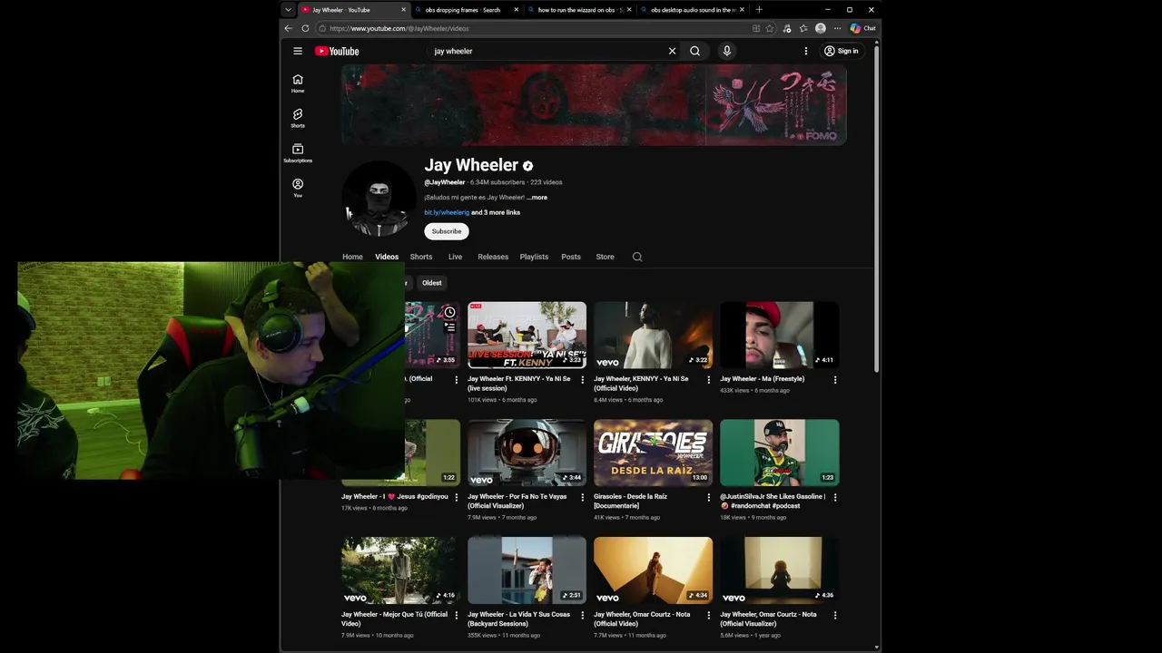1162x653 pixels.
Task: Open the Playlists tab
Action: pyautogui.click(x=534, y=257)
